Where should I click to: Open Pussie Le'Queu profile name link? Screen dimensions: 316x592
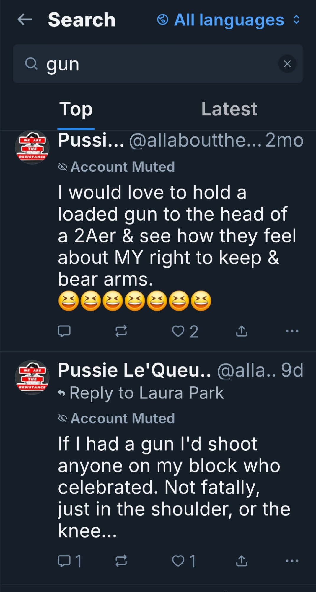tap(134, 370)
